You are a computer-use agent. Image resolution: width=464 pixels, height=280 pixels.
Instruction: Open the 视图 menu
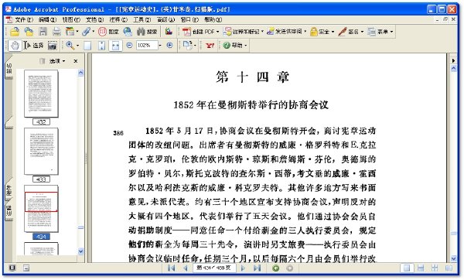pos(71,20)
